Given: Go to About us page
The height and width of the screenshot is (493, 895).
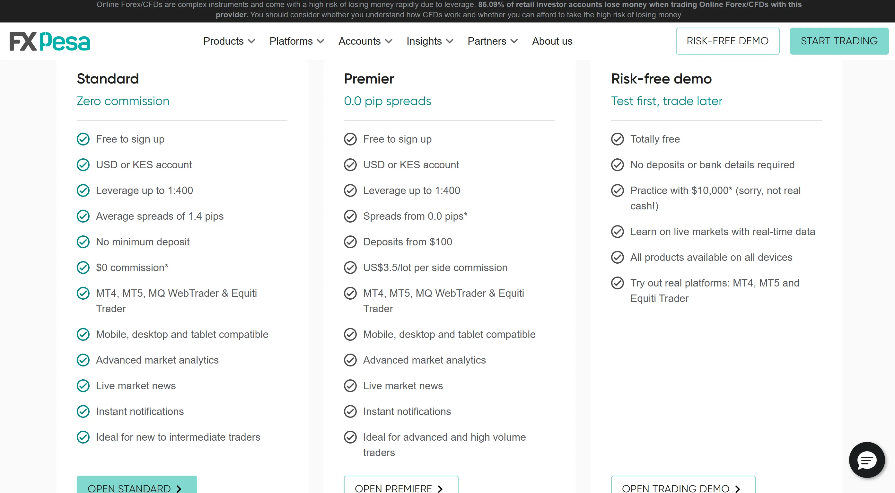Looking at the screenshot, I should click(x=552, y=41).
